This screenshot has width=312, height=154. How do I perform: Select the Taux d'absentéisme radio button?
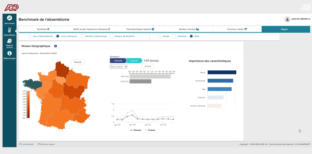point(30,36)
